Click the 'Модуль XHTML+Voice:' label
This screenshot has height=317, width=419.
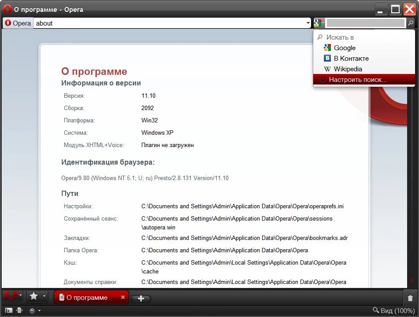click(93, 145)
